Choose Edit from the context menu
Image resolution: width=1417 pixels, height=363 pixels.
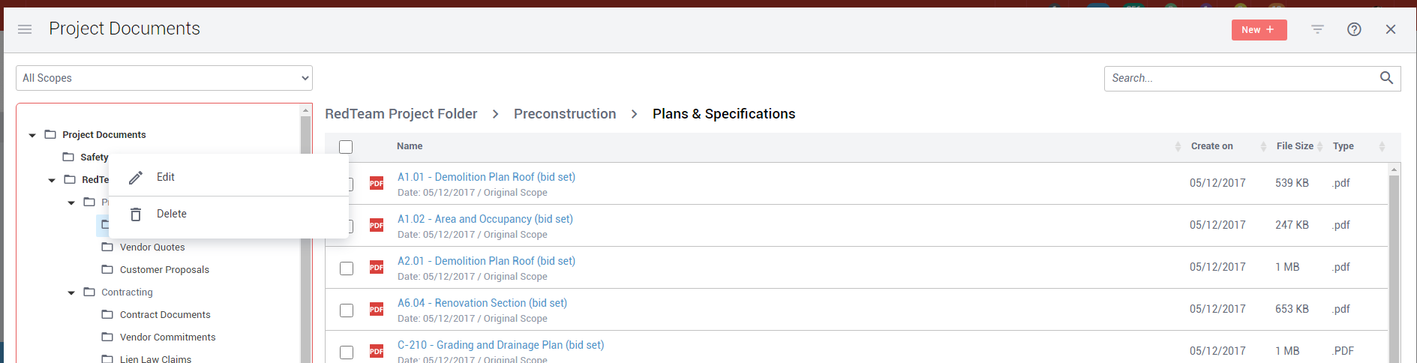(166, 177)
